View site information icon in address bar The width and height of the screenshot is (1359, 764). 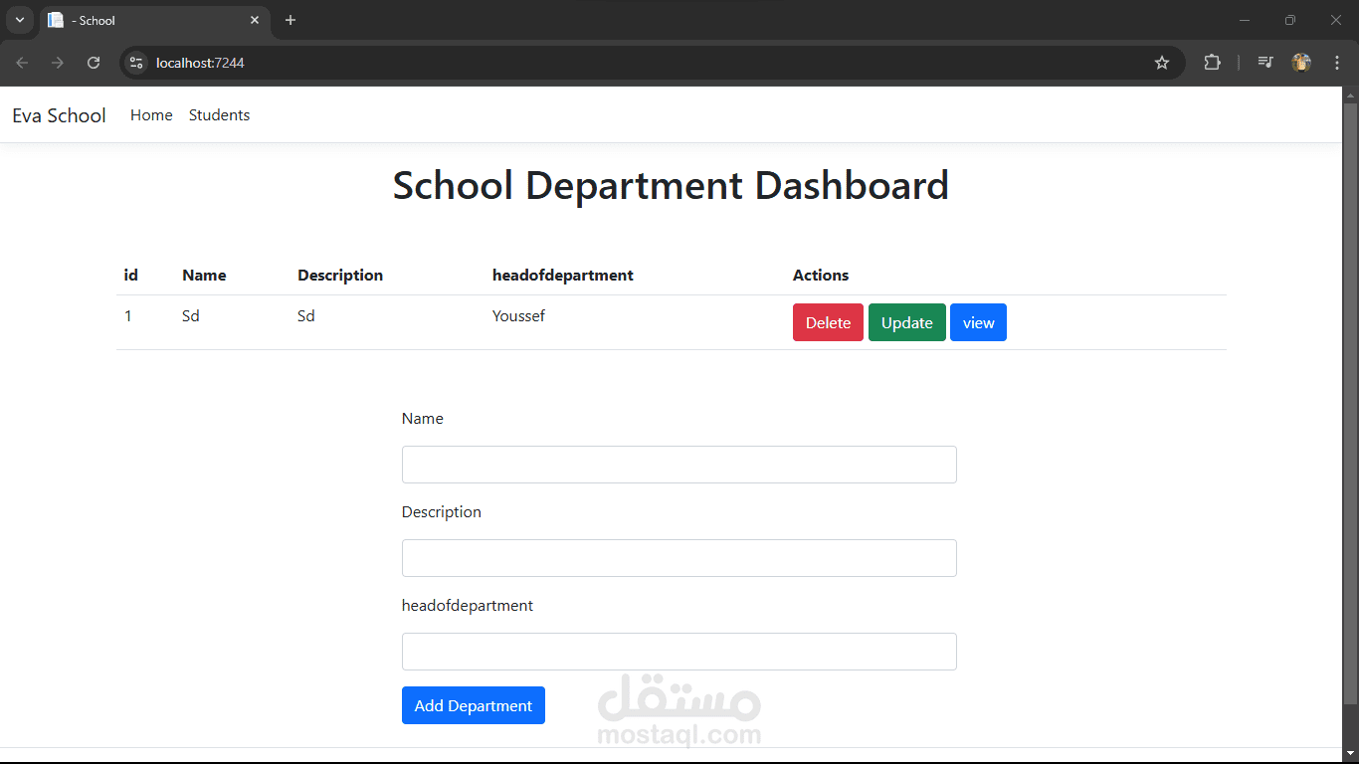[x=136, y=63]
